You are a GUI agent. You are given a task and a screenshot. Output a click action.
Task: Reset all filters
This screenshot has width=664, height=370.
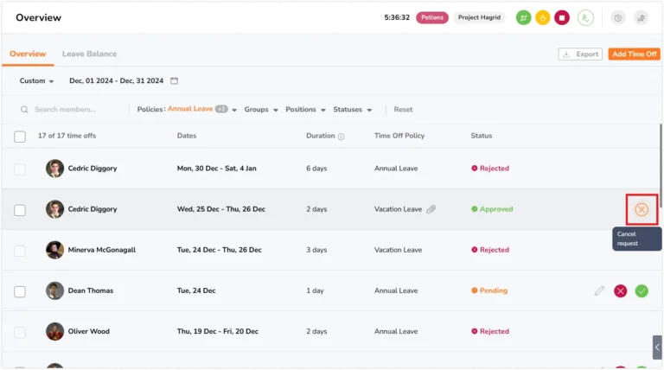coord(403,110)
